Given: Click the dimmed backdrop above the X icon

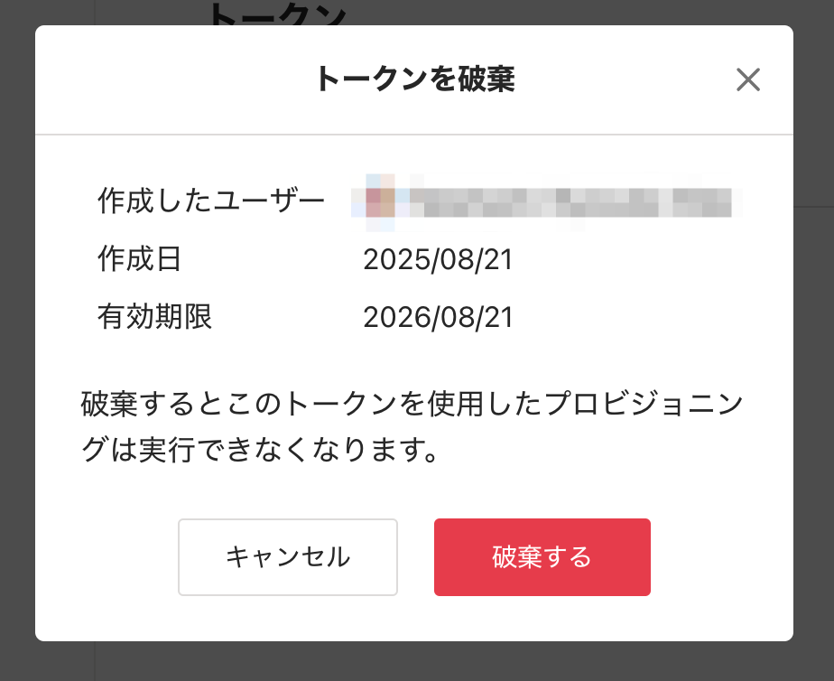Looking at the screenshot, I should 747,12.
